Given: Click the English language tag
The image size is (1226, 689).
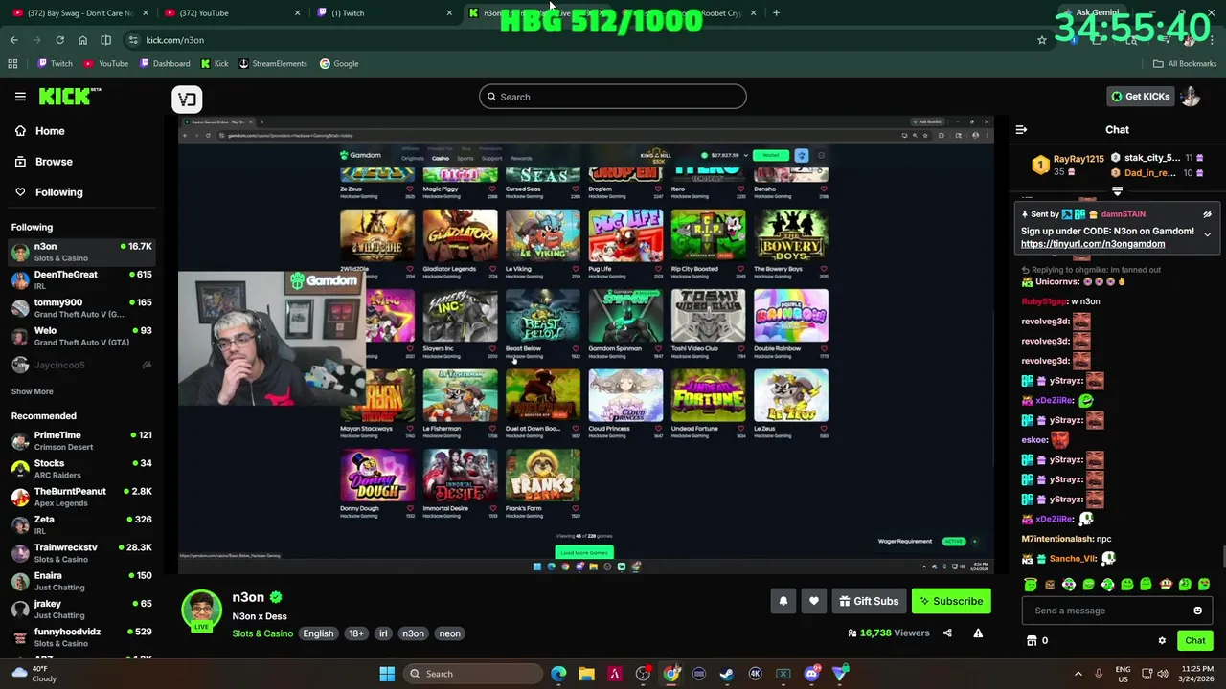Looking at the screenshot, I should pos(318,633).
